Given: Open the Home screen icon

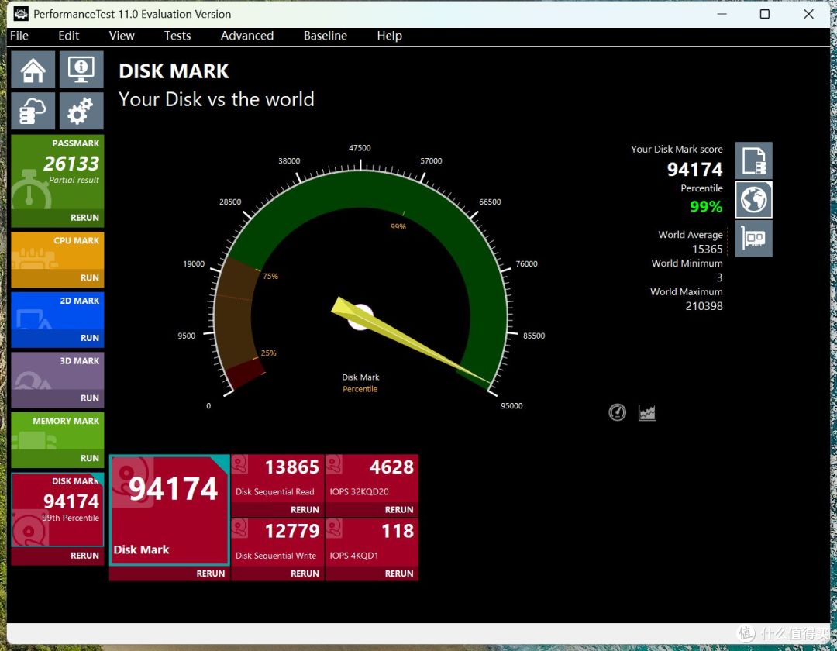Looking at the screenshot, I should pos(33,70).
